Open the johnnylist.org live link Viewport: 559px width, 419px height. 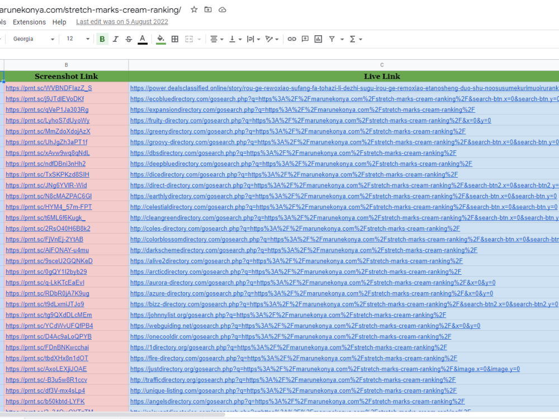[x=288, y=315]
